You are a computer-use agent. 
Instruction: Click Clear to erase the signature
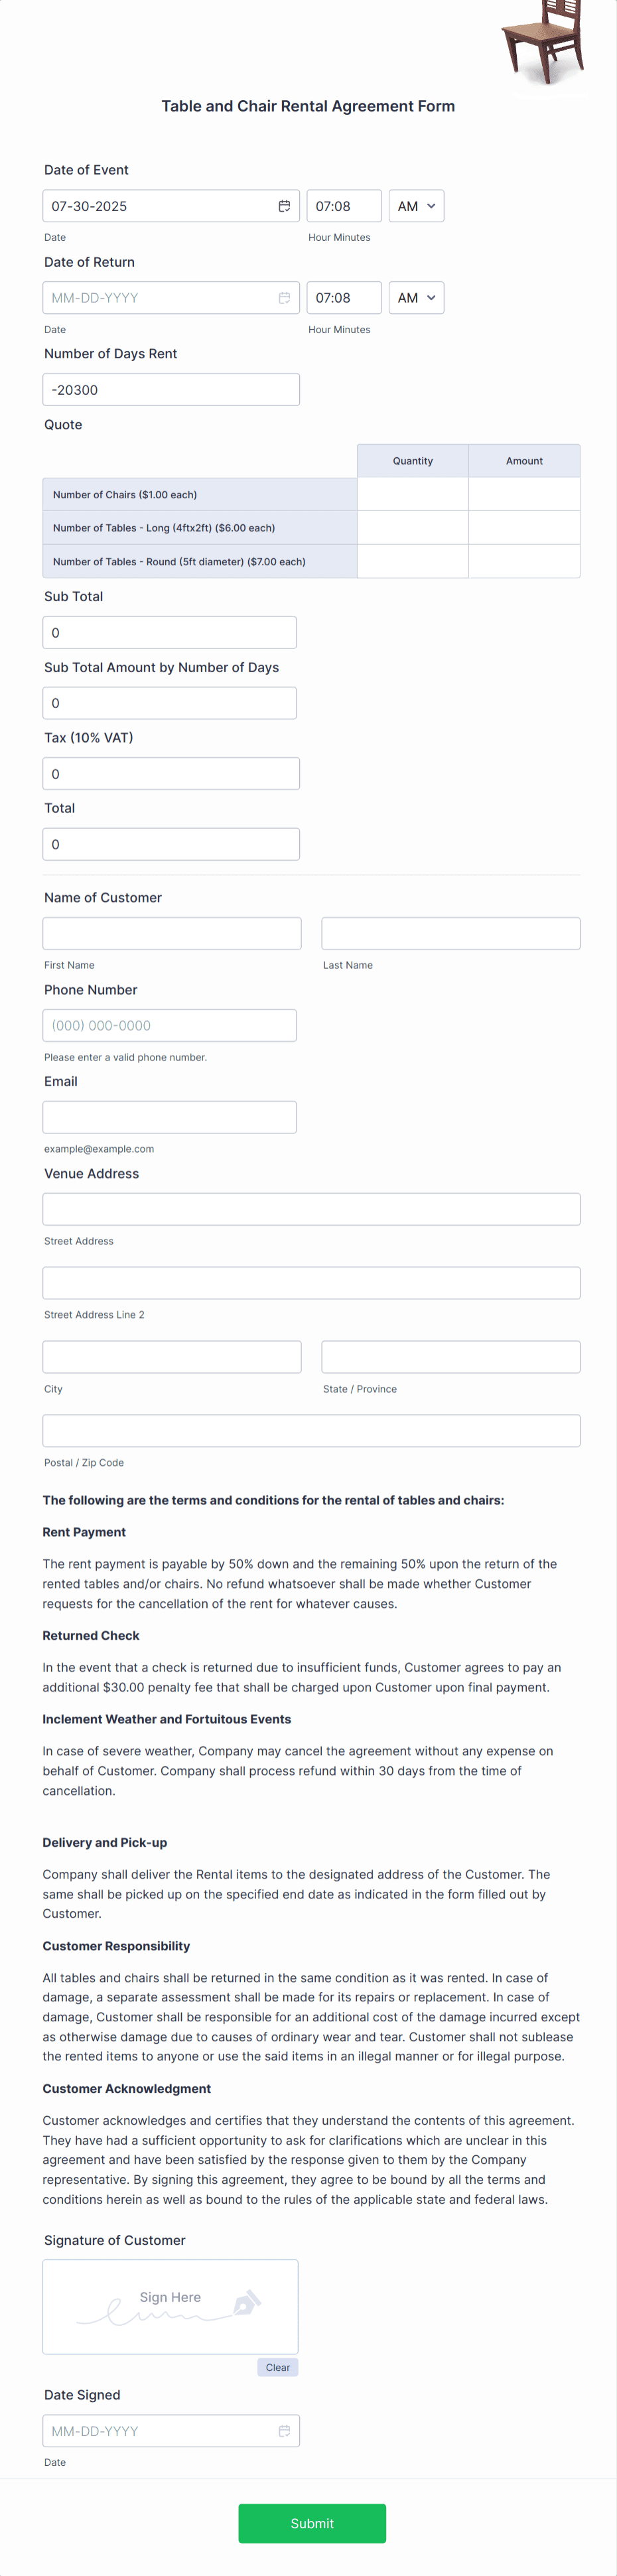pyautogui.click(x=277, y=2367)
